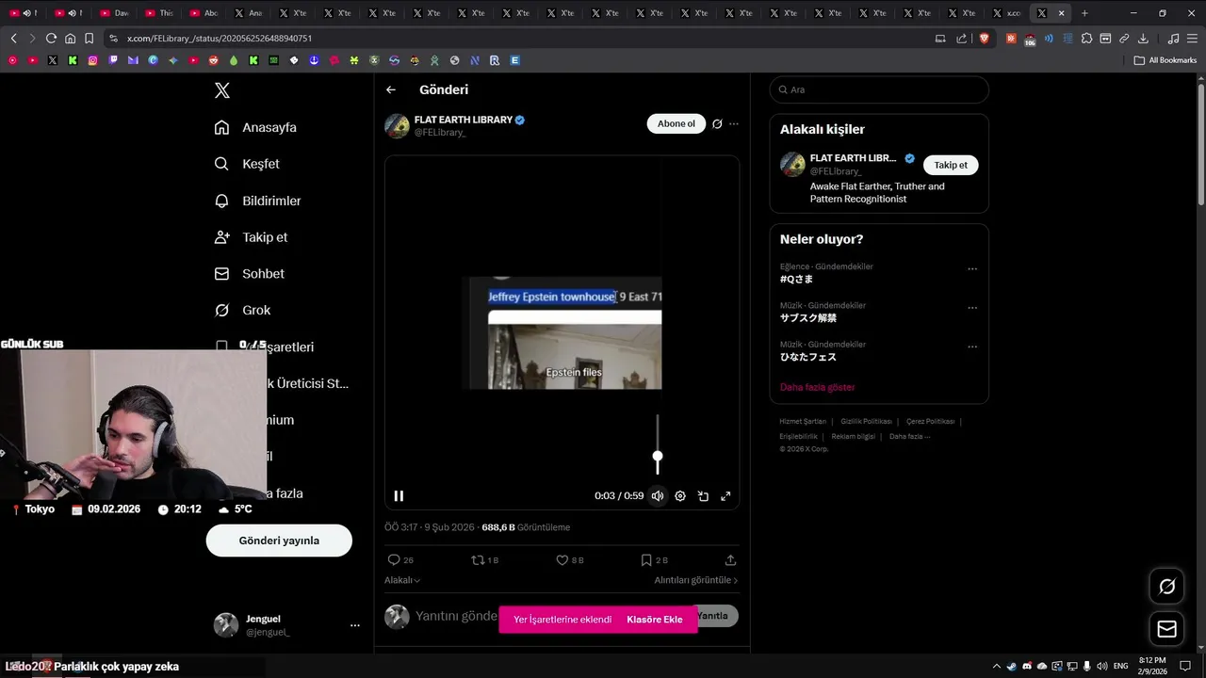Open Hizmet Şartları footer link
1206x678 pixels.
[x=803, y=421]
